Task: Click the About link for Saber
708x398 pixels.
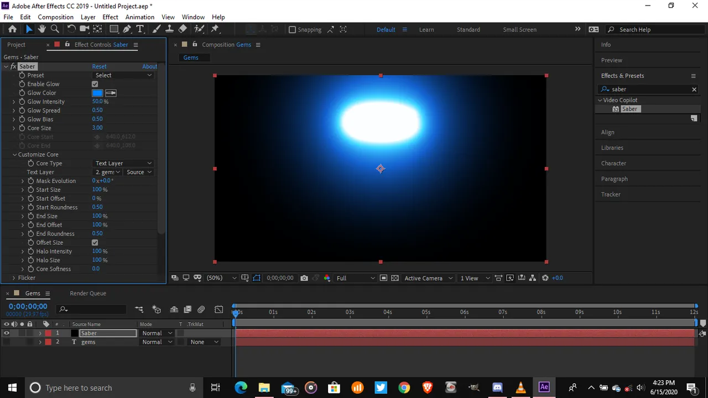Action: coord(150,66)
